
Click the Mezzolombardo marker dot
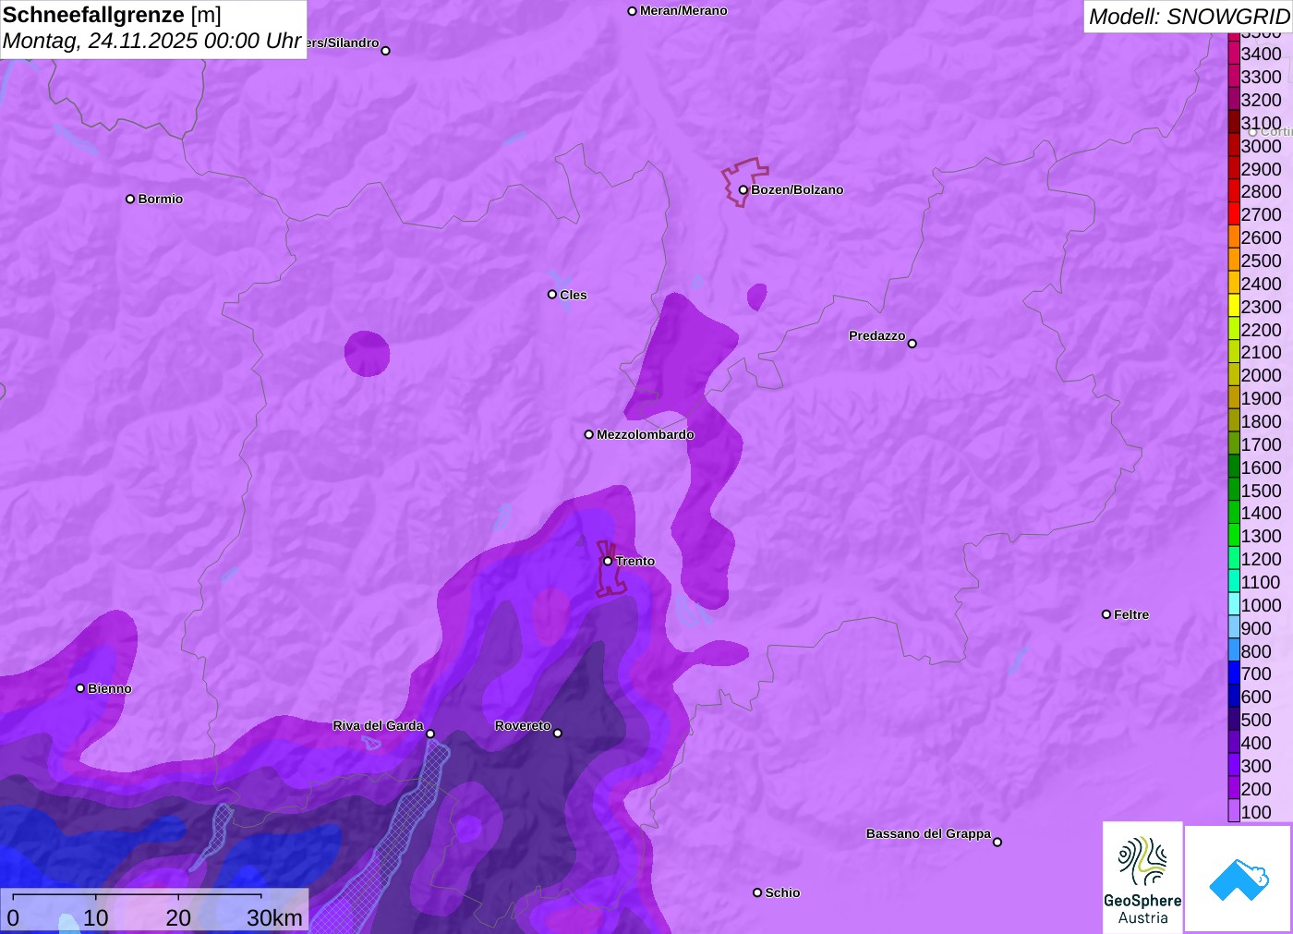point(589,434)
